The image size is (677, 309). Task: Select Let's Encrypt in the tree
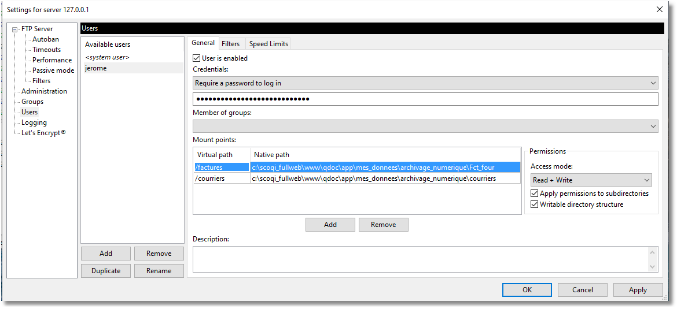[x=43, y=133]
